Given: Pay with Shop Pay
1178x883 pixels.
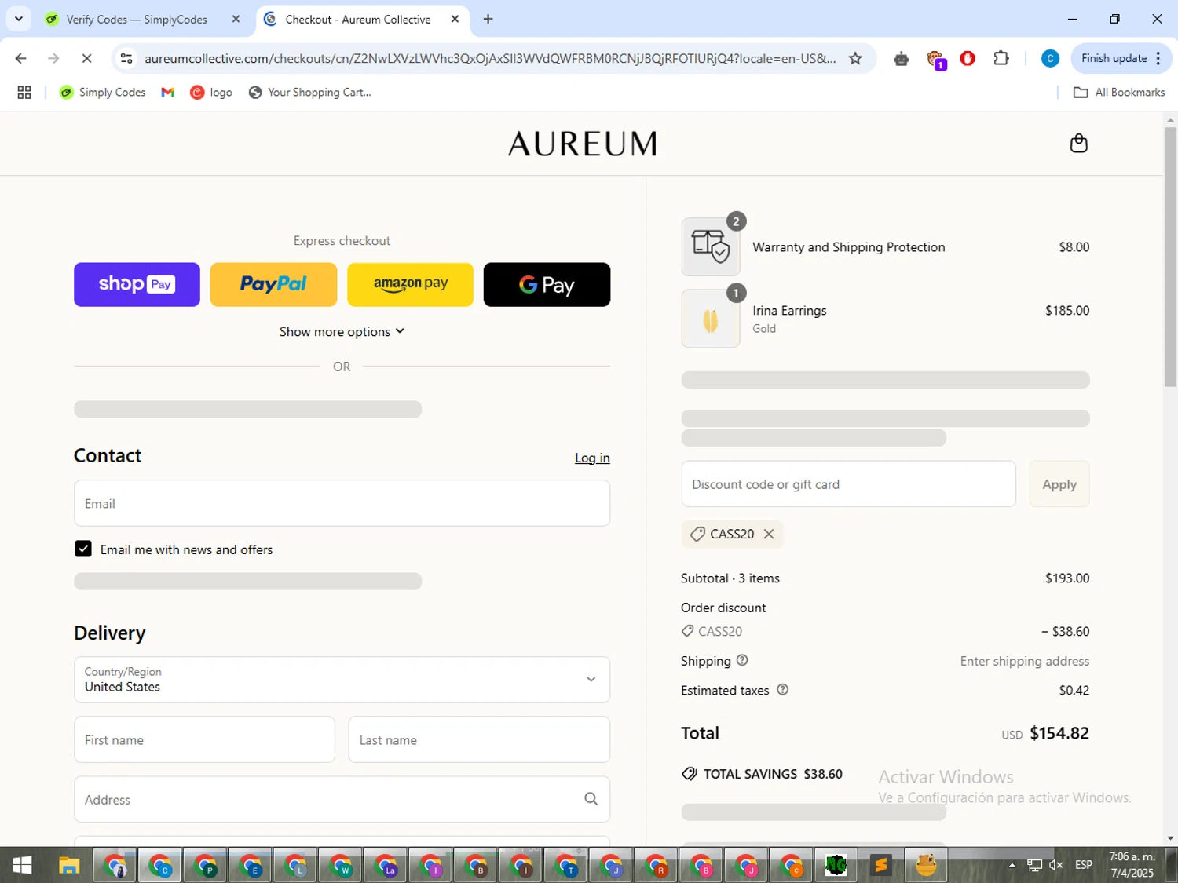Looking at the screenshot, I should [137, 284].
